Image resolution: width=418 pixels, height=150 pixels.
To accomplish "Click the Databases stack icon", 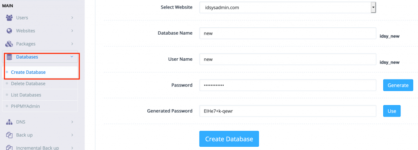I will pos(9,57).
